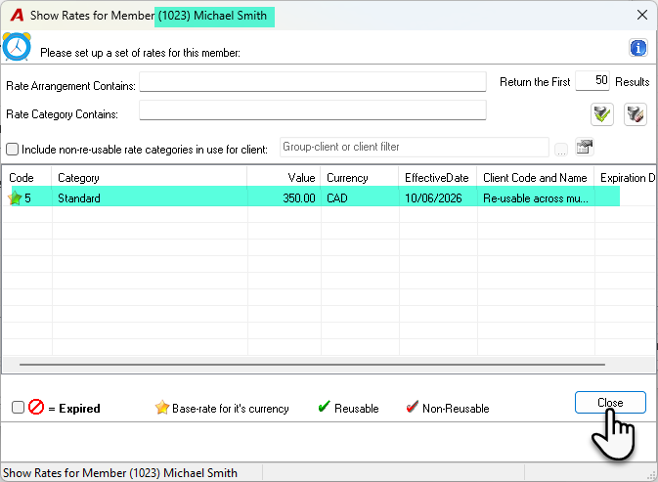Click the Rate Arrangement Contains field
The image size is (658, 482).
(x=313, y=81)
